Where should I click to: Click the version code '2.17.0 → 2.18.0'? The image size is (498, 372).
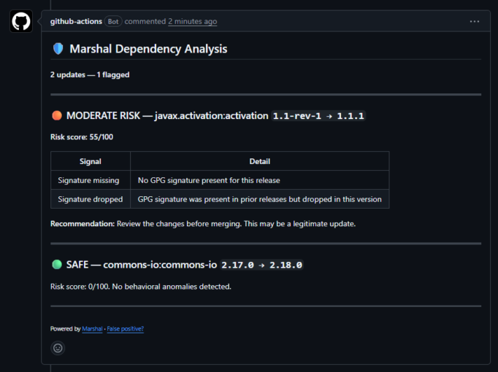pyautogui.click(x=261, y=265)
